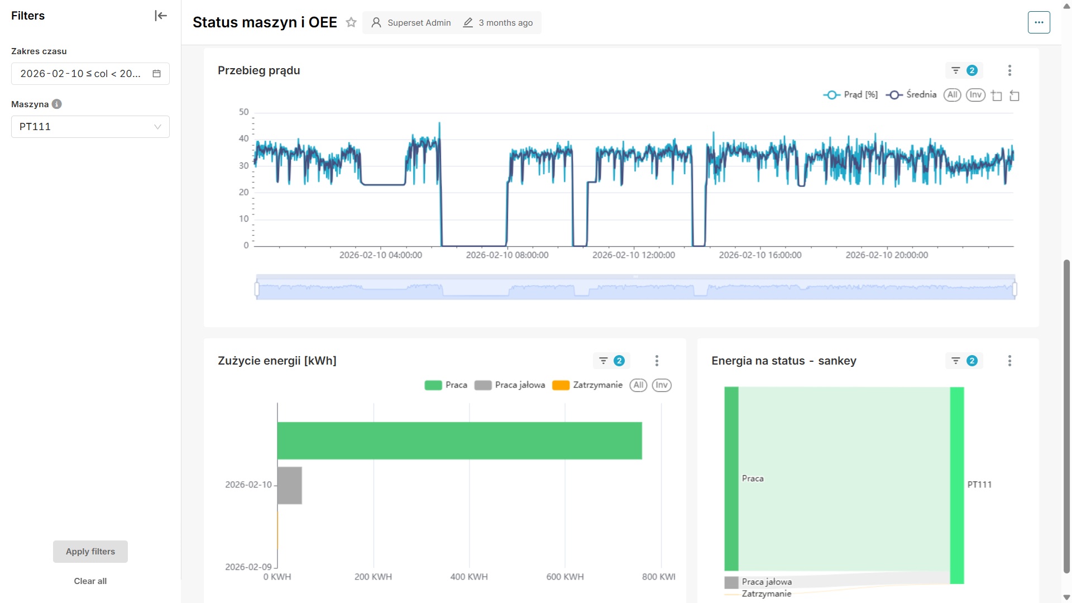1072x603 pixels.
Task: Toggle Zatrzymanie series in energy legend
Action: 587,385
